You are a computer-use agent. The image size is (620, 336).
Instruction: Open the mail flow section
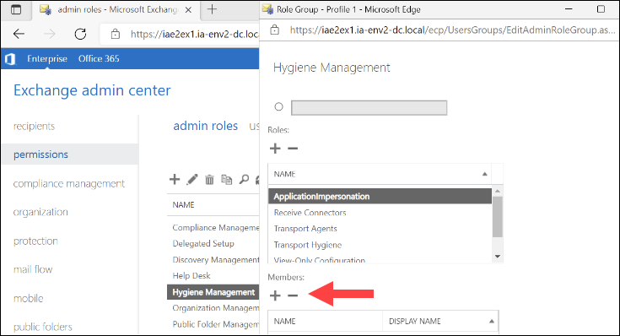point(33,269)
